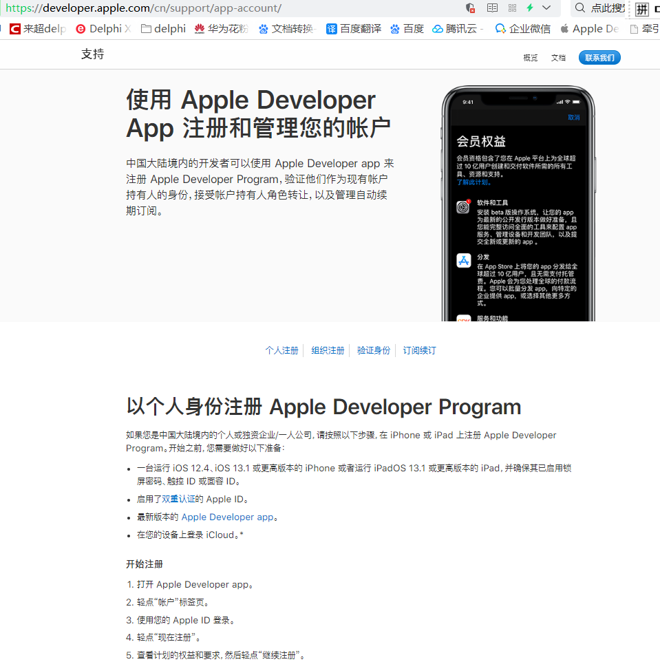Open the 双重认证 link
The image size is (660, 664).
pos(178,500)
